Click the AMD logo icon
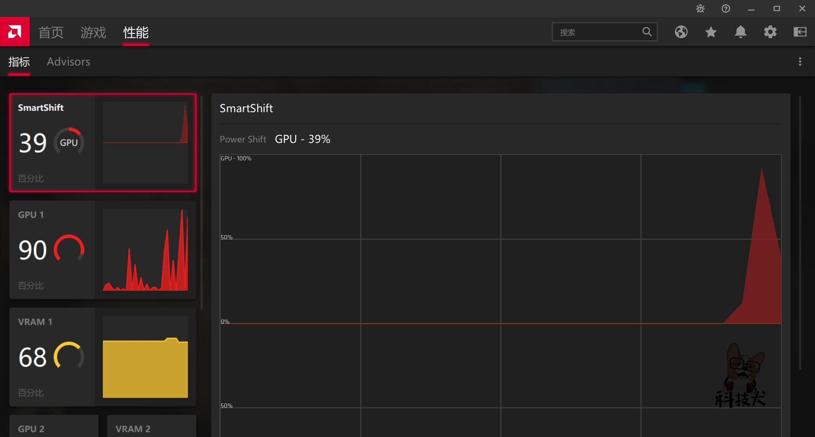Image resolution: width=815 pixels, height=437 pixels. coord(15,32)
